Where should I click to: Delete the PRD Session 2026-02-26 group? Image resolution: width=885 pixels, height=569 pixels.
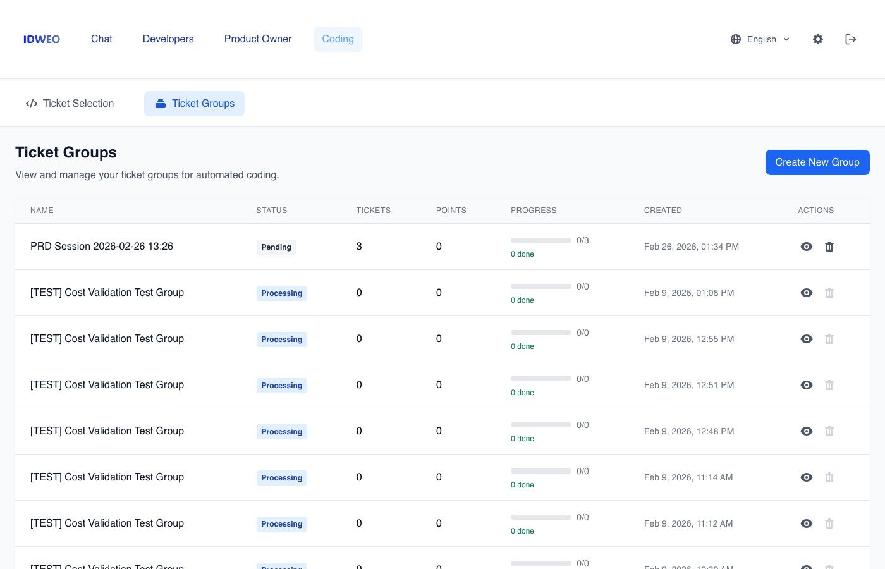pyautogui.click(x=829, y=247)
